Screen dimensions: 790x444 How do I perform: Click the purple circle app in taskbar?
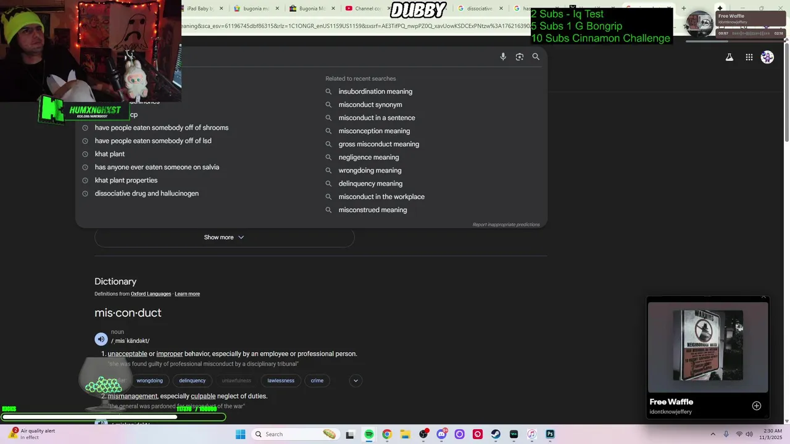pyautogui.click(x=459, y=434)
